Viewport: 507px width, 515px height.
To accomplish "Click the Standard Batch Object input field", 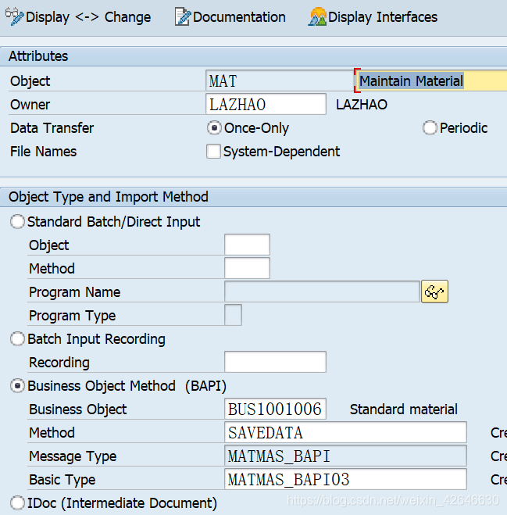I will point(248,245).
